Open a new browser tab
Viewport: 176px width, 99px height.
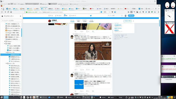156,9
